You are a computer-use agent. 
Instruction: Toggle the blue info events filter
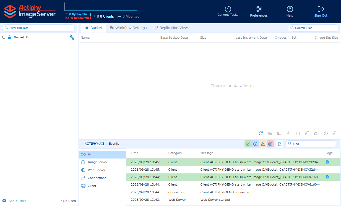pos(255,144)
